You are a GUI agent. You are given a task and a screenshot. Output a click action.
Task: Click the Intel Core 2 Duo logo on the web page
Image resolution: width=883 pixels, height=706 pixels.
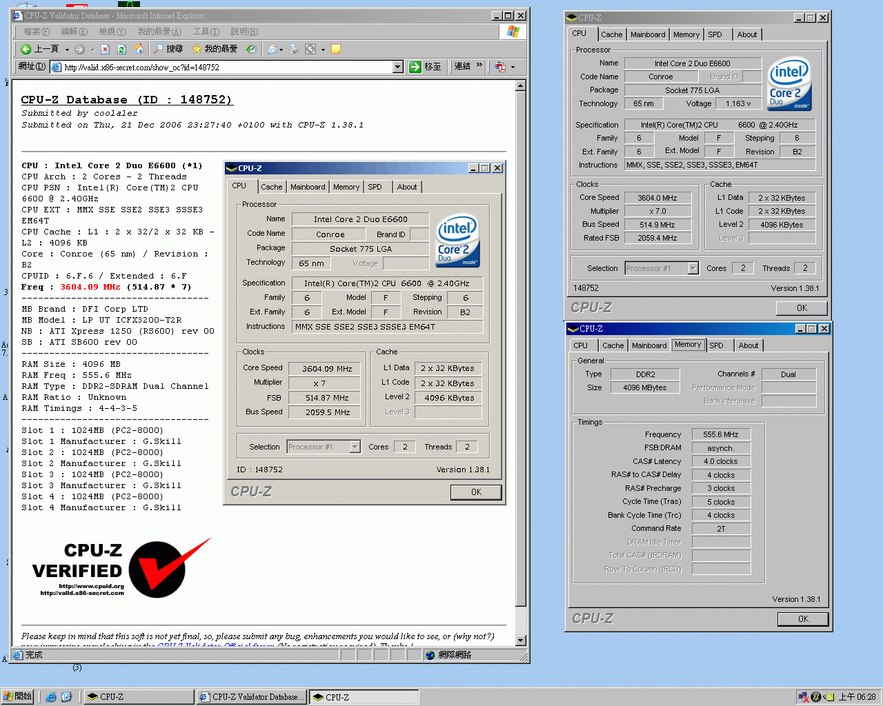point(458,241)
